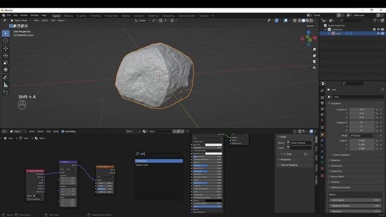The image size is (386, 217).
Task: Expand Properties panel in node sidebar
Action: 285,160
